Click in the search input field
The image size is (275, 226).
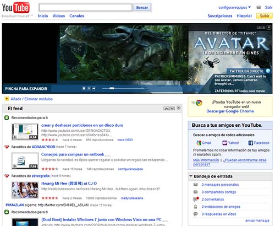coord(85,8)
